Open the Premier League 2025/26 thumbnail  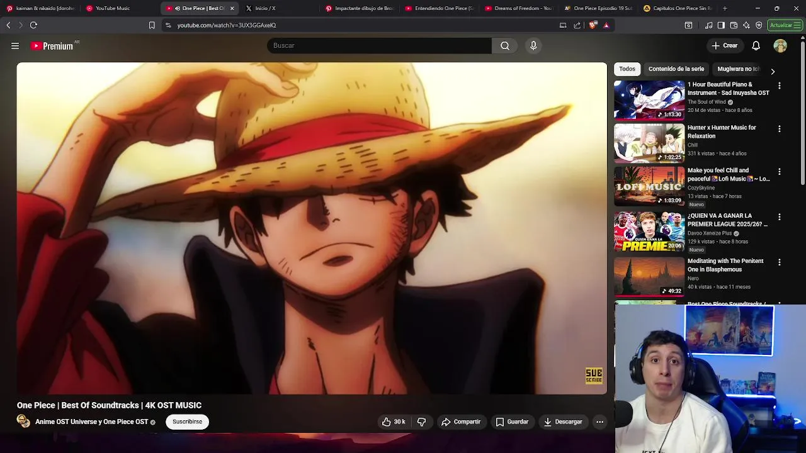[649, 231]
